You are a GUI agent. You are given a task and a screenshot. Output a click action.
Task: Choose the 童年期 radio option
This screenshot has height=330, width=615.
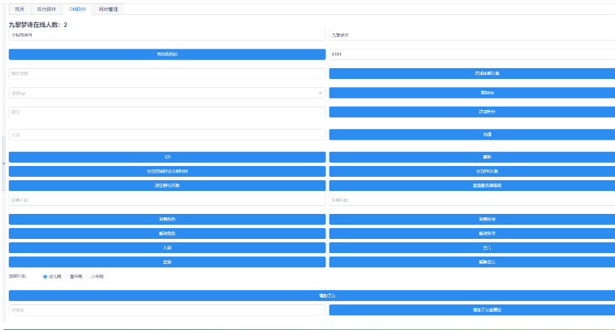67,277
